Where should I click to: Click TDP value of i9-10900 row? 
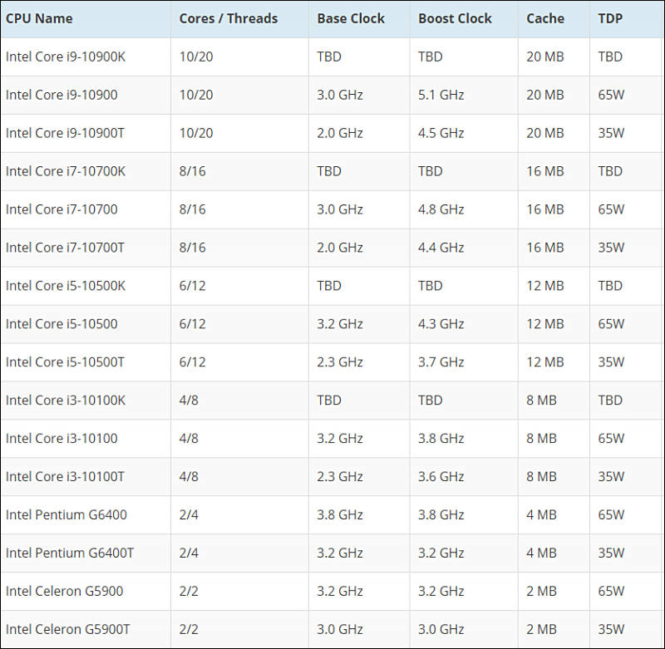[611, 95]
